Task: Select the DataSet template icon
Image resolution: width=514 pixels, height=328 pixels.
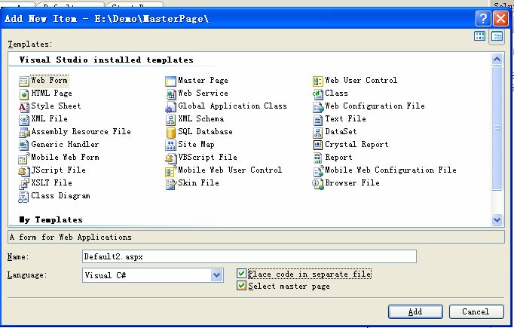Action: (x=317, y=133)
